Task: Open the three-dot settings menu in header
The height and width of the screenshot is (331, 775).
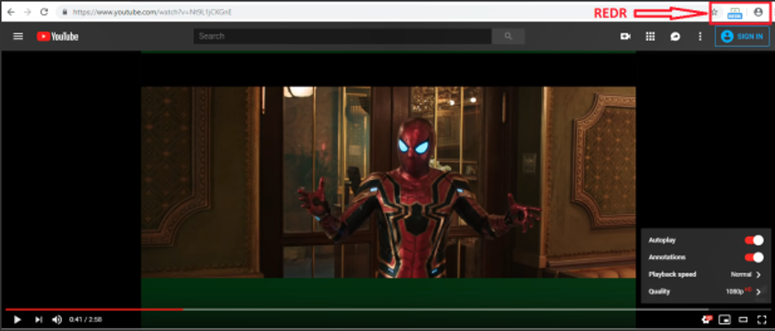Action: [700, 36]
